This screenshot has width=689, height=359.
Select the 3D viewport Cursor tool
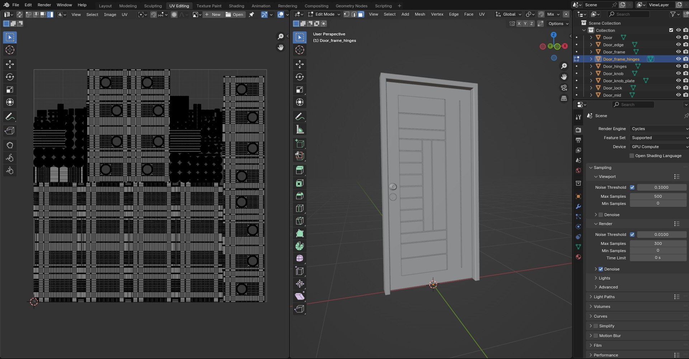pyautogui.click(x=300, y=50)
